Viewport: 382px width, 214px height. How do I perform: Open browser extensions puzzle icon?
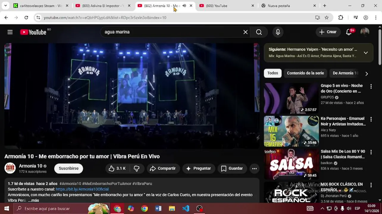(341, 18)
